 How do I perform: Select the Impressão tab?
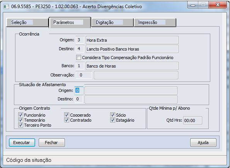(155, 22)
